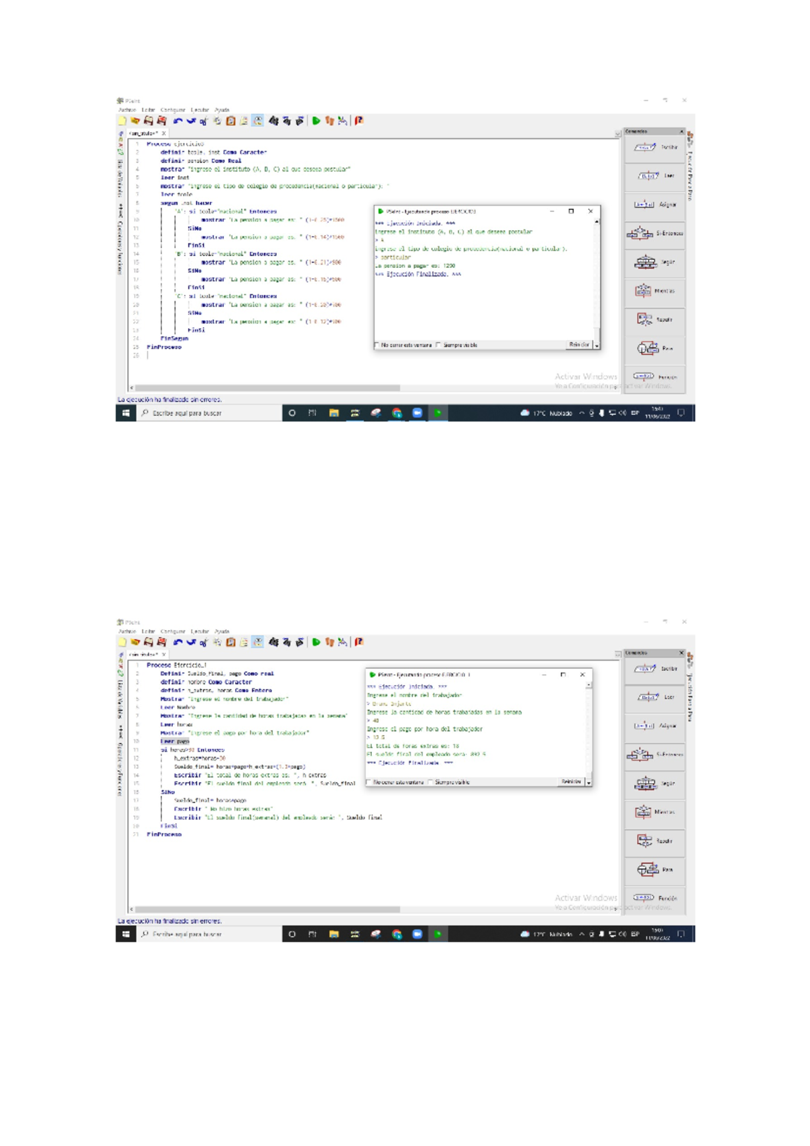This screenshot has width=810, height=1146.
Task: Click the Save disk icon in lower toolbar
Action: coord(148,643)
